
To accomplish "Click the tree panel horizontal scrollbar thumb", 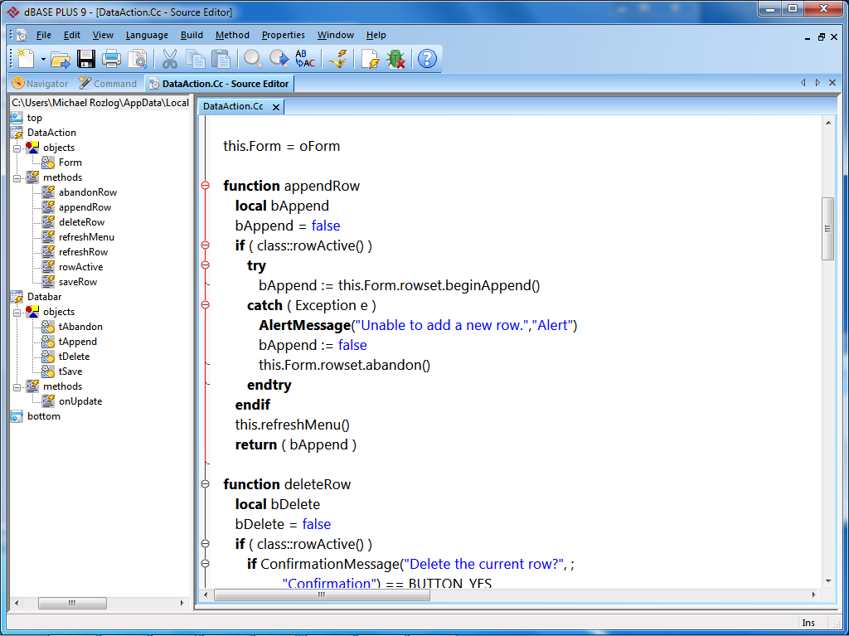I will coord(72,603).
